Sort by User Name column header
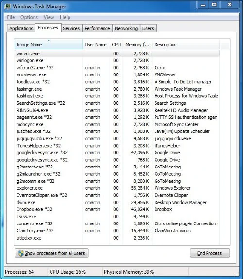The image size is (243, 279). pyautogui.click(x=96, y=44)
